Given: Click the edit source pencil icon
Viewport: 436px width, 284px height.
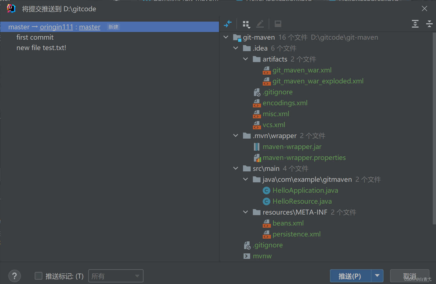Looking at the screenshot, I should [x=260, y=24].
